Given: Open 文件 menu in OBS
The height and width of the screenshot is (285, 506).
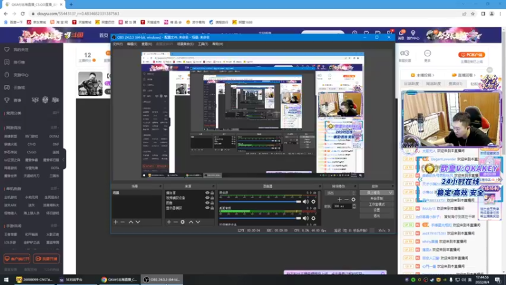Looking at the screenshot, I should pyautogui.click(x=118, y=44).
